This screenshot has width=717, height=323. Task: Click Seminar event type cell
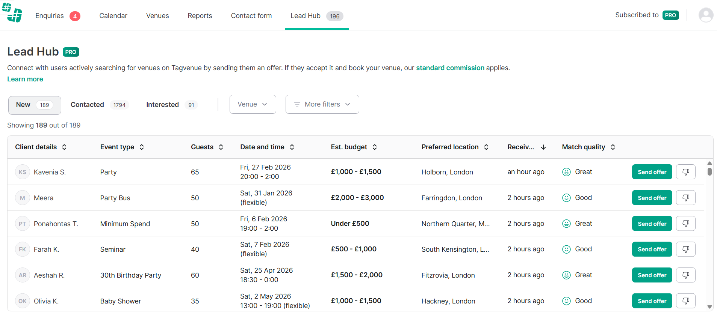(113, 249)
